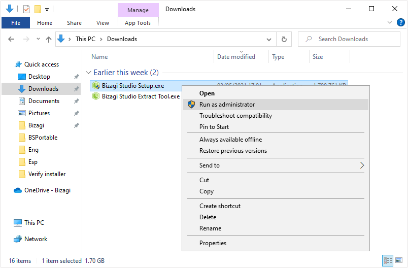Sort by the Type column header

(x=278, y=57)
